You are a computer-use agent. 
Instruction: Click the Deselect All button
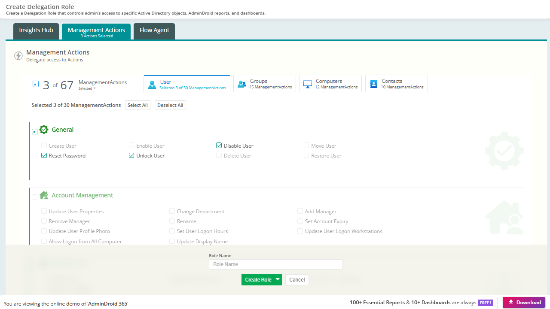point(170,105)
